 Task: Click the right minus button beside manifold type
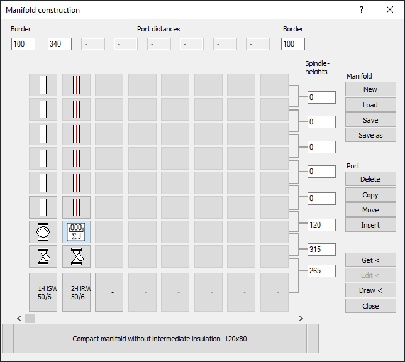point(313,339)
